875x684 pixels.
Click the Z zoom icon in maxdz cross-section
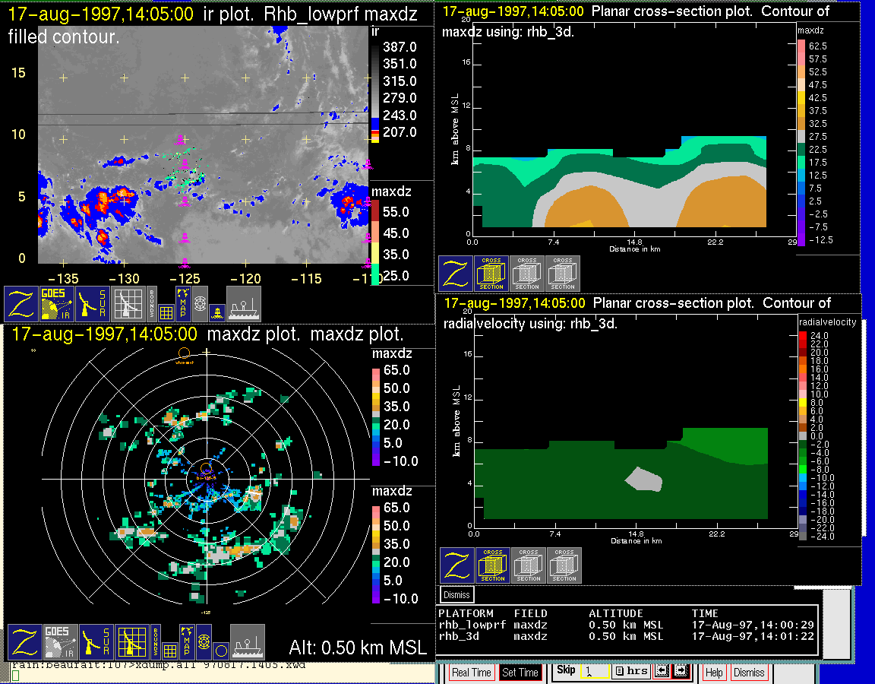pyautogui.click(x=456, y=274)
